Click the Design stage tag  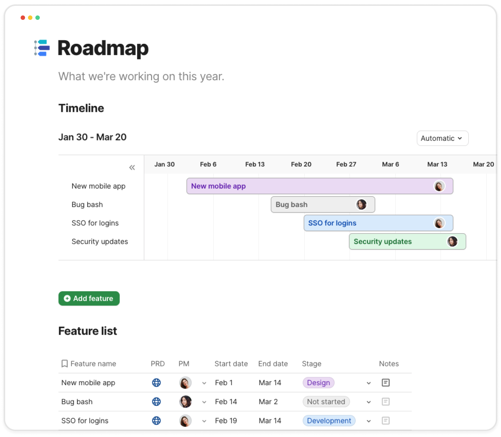click(x=318, y=383)
